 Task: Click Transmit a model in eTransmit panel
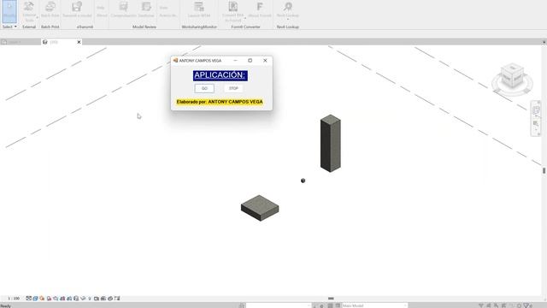(x=77, y=9)
